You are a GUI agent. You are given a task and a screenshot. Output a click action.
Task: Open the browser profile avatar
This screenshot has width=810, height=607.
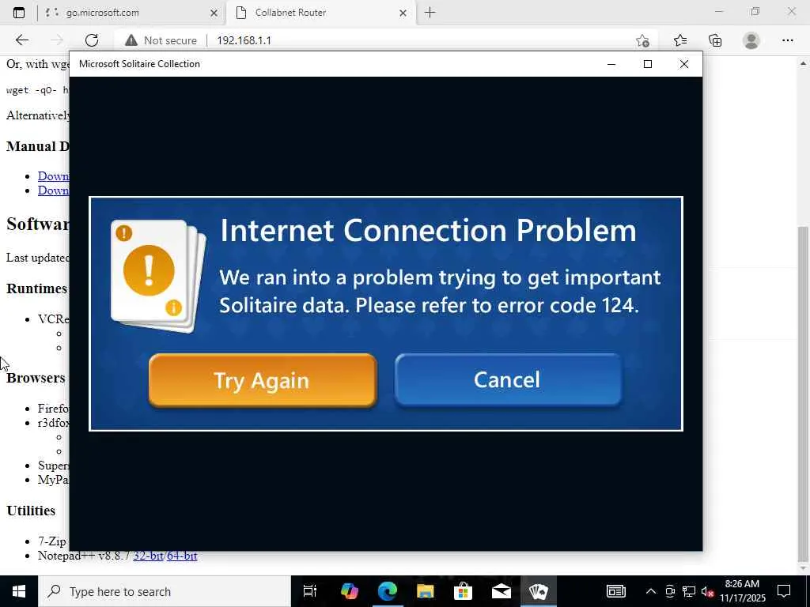[x=751, y=40]
